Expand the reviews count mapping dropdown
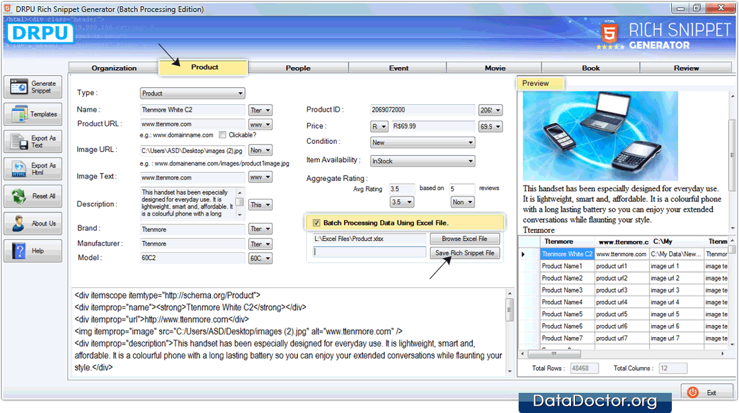Viewport: 739px width, 413px height. (462, 202)
